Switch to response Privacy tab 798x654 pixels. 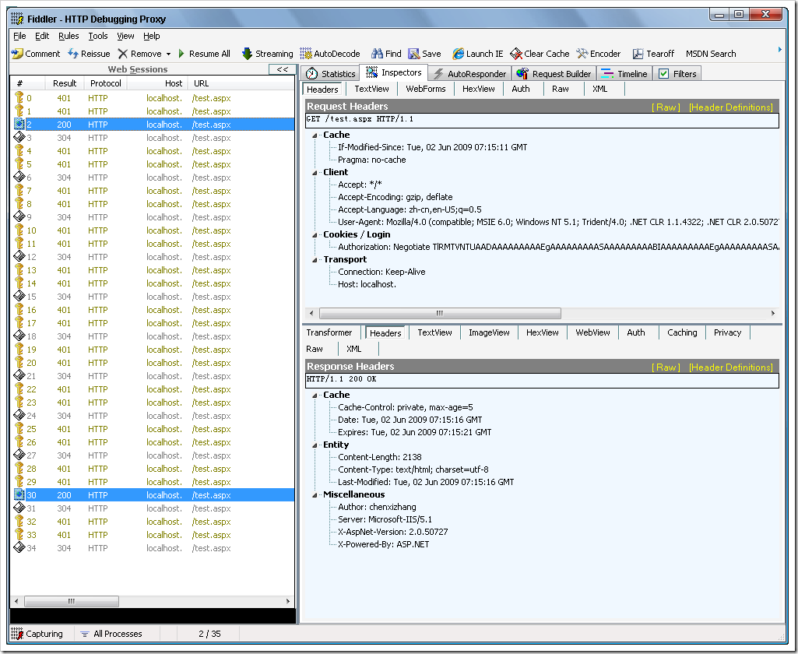727,332
